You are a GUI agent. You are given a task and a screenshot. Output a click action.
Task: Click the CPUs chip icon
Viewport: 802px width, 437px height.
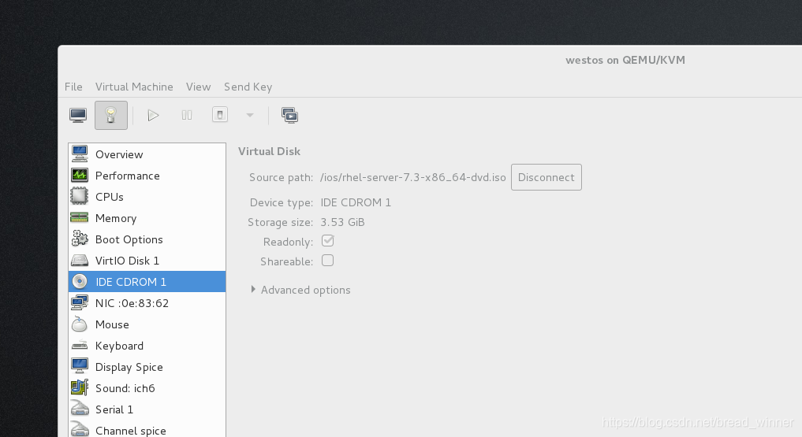(x=80, y=196)
